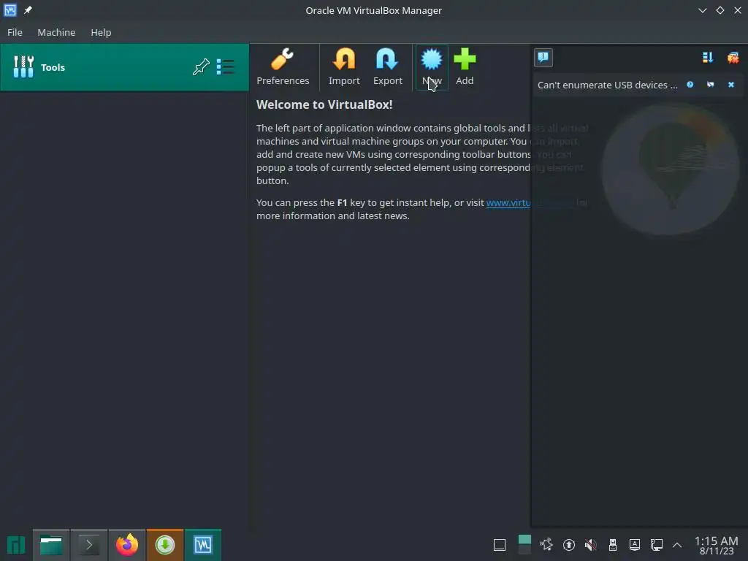The height and width of the screenshot is (561, 748).
Task: Pin the Tools pane with pushpin icon
Action: pos(201,66)
